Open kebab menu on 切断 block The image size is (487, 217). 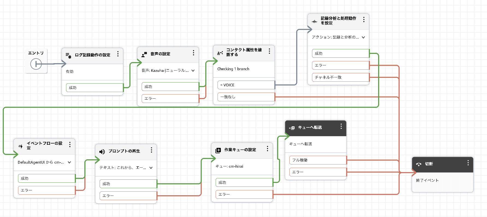pyautogui.click(x=468, y=163)
